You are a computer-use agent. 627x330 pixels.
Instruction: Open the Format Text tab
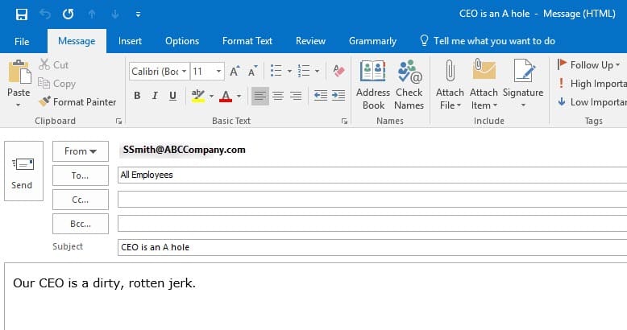[x=247, y=41]
